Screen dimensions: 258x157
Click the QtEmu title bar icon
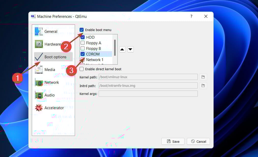tap(33, 16)
